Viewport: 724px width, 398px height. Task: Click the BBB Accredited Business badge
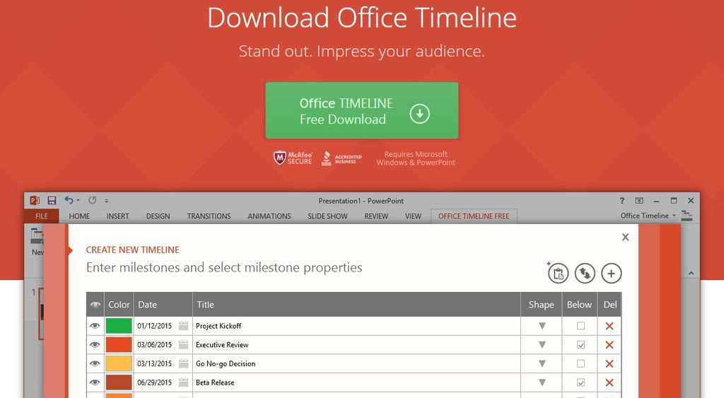pyautogui.click(x=341, y=158)
